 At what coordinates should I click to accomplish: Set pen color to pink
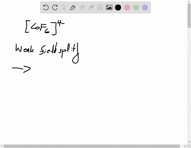pyautogui.click(x=127, y=8)
